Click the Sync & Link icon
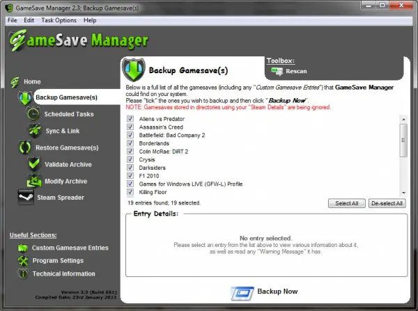Screen dimensions: 418x311 point(35,131)
